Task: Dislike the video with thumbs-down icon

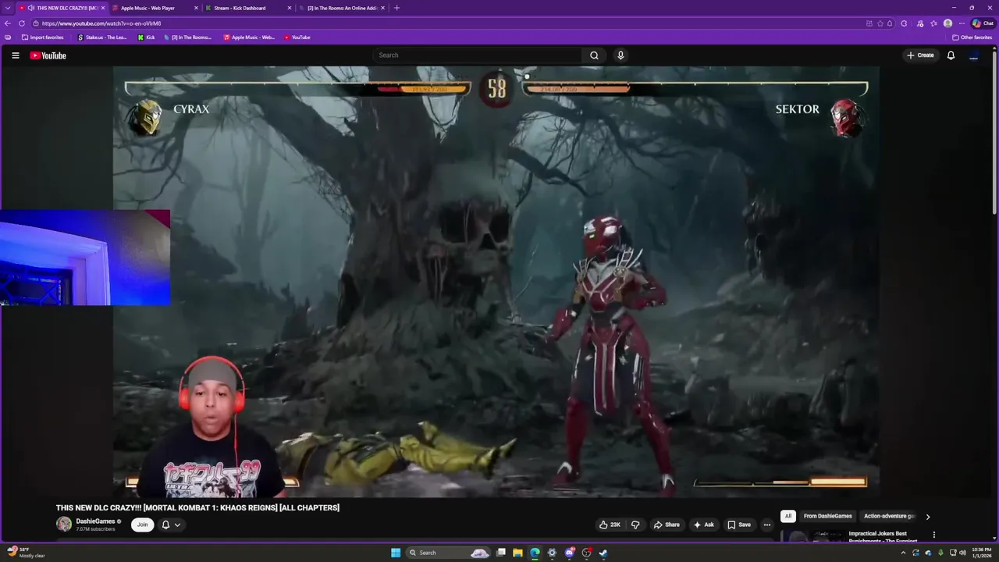Action: pyautogui.click(x=635, y=525)
